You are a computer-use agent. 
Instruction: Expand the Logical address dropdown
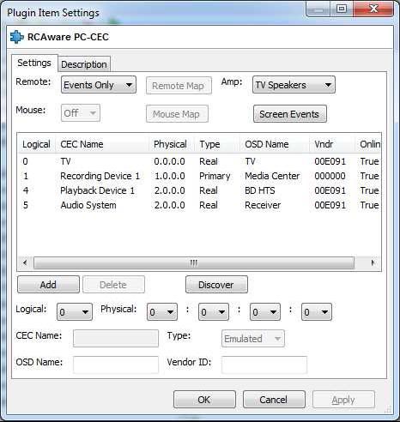point(75,311)
